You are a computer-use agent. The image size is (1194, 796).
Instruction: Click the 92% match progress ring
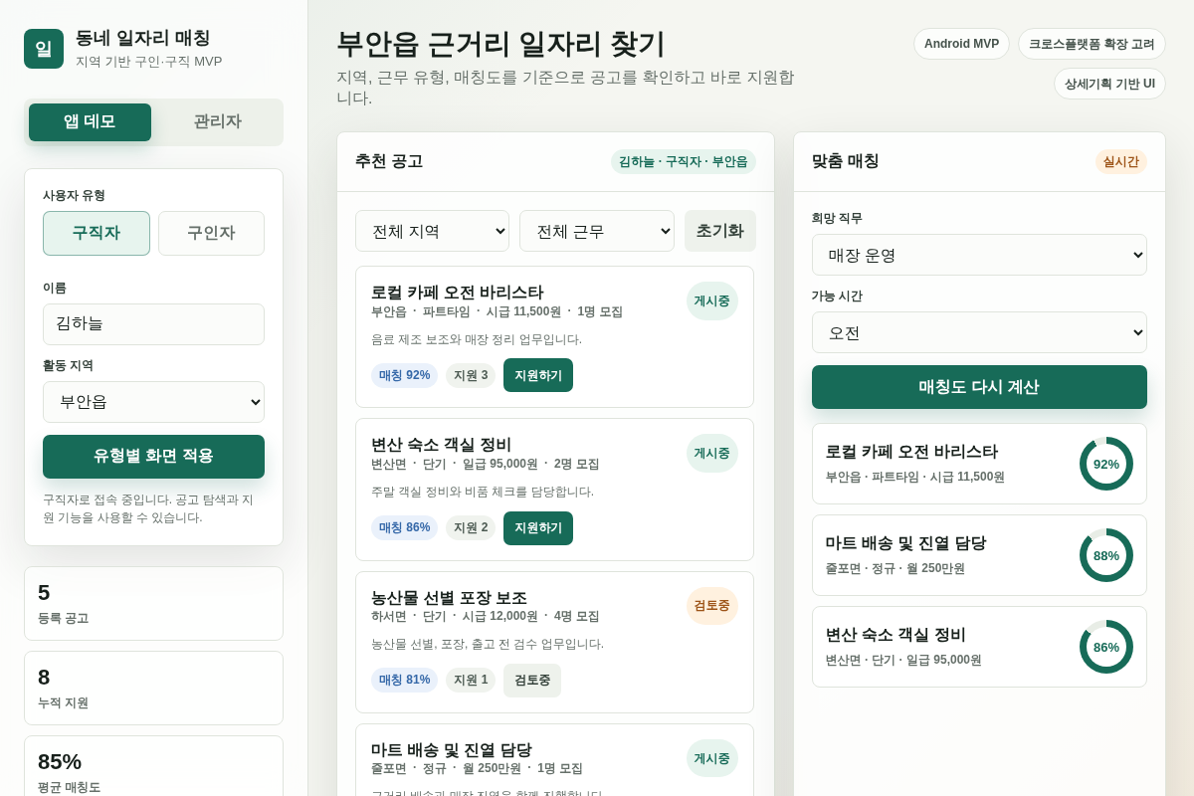1106,464
